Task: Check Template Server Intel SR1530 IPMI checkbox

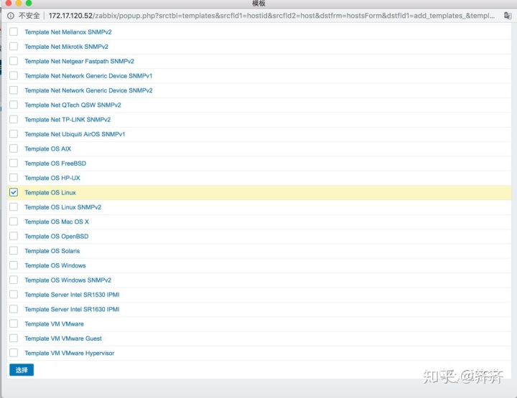Action: pos(14,295)
